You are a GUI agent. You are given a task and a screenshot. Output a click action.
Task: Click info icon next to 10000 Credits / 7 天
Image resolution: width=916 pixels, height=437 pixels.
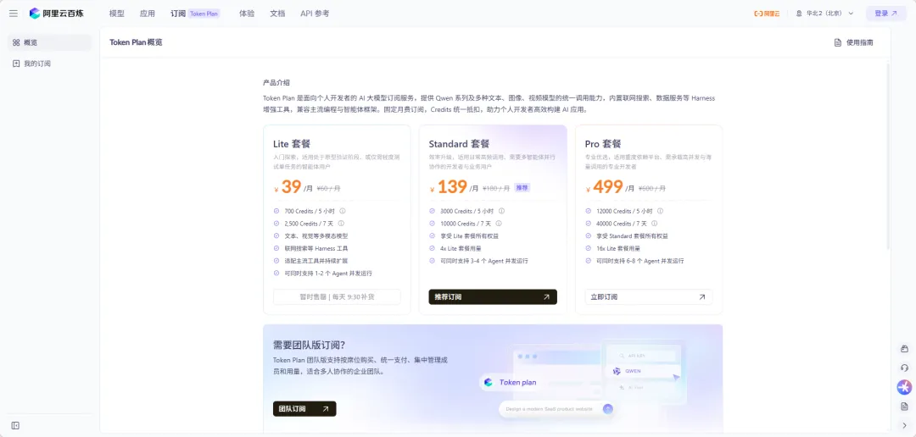click(x=500, y=224)
